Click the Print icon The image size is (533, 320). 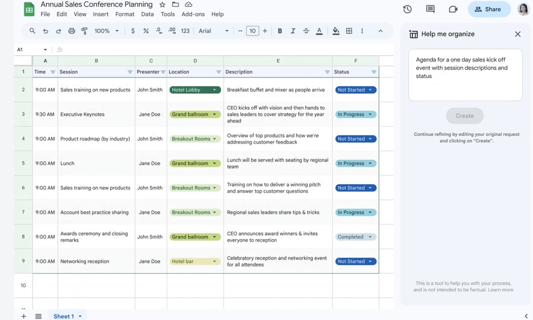point(72,31)
